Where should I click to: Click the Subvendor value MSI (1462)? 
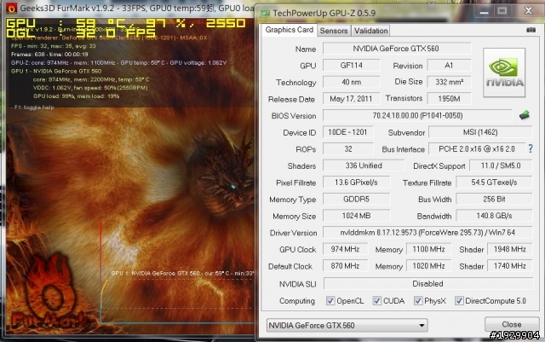click(480, 132)
